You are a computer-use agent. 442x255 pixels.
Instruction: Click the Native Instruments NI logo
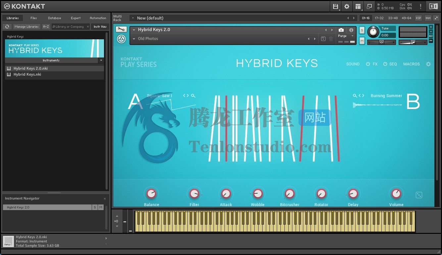(x=433, y=6)
